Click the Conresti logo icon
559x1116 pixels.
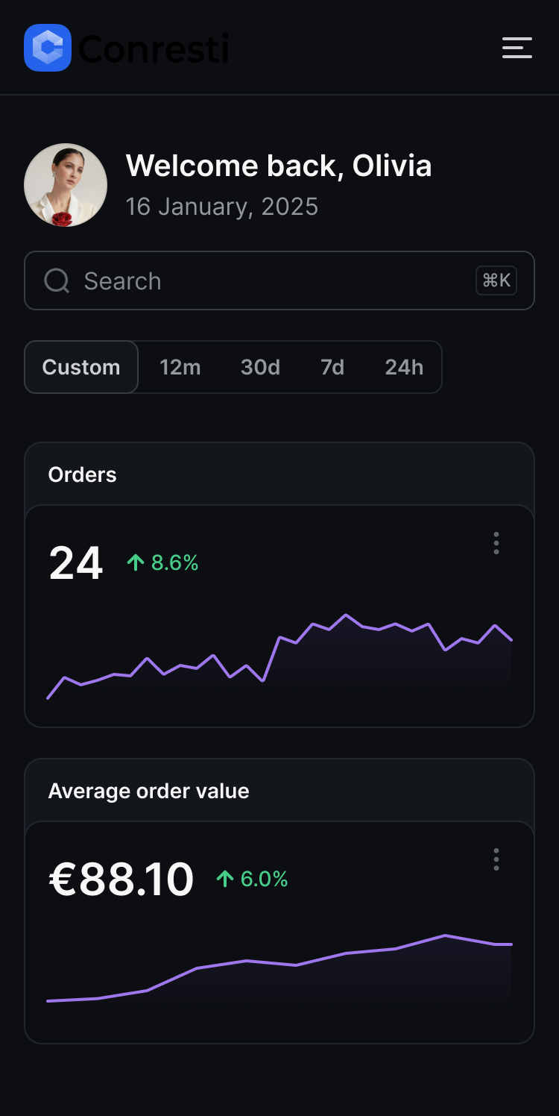(x=47, y=48)
